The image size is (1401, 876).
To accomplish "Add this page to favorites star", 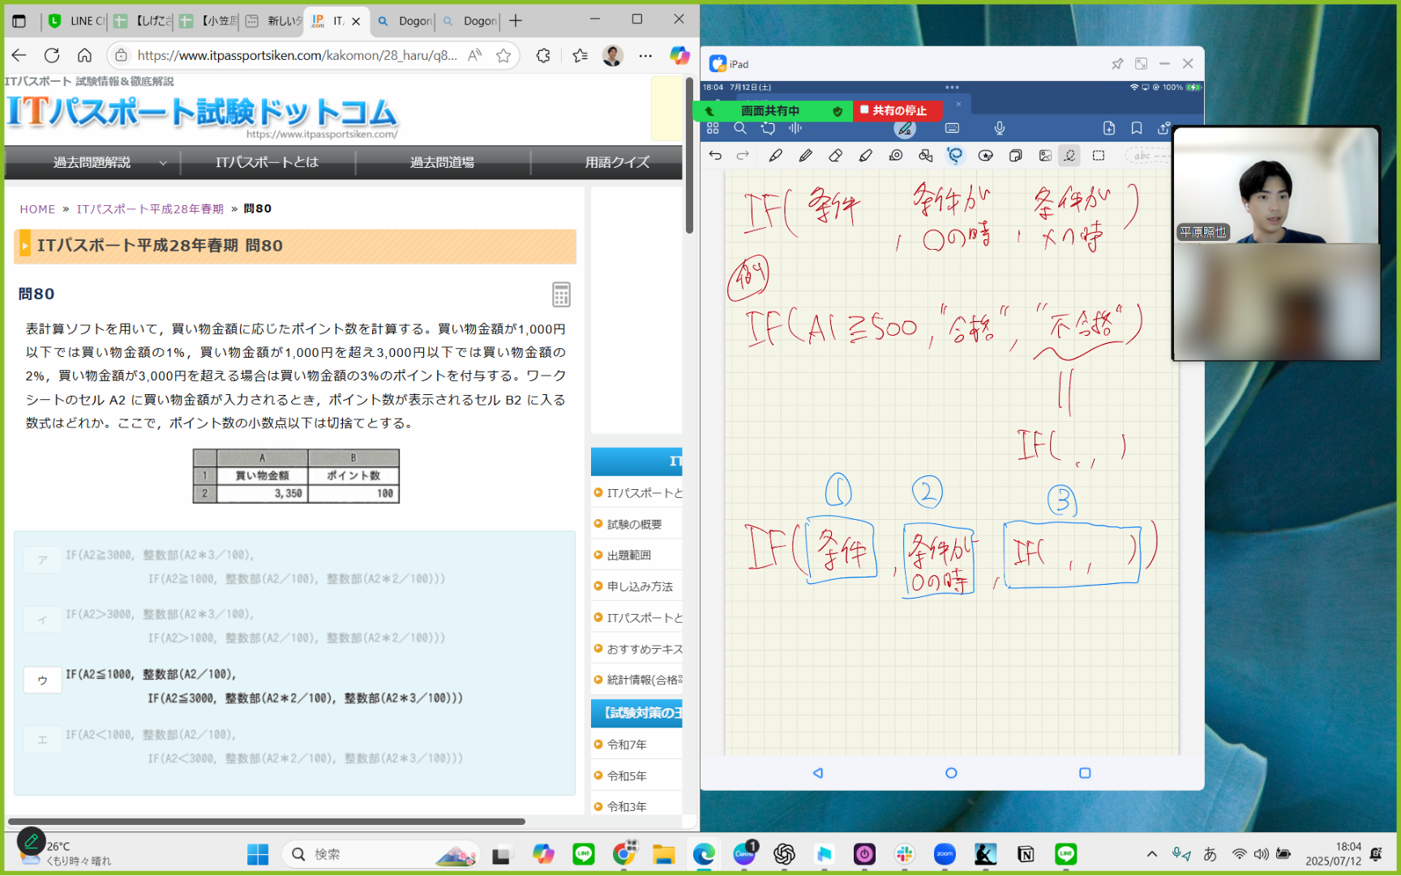I will [x=503, y=55].
